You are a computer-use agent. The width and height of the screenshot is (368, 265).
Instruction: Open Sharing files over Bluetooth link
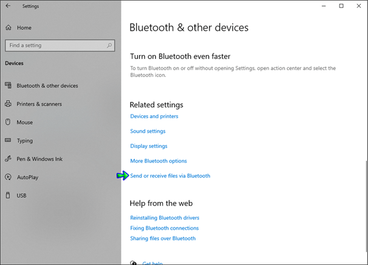163,238
